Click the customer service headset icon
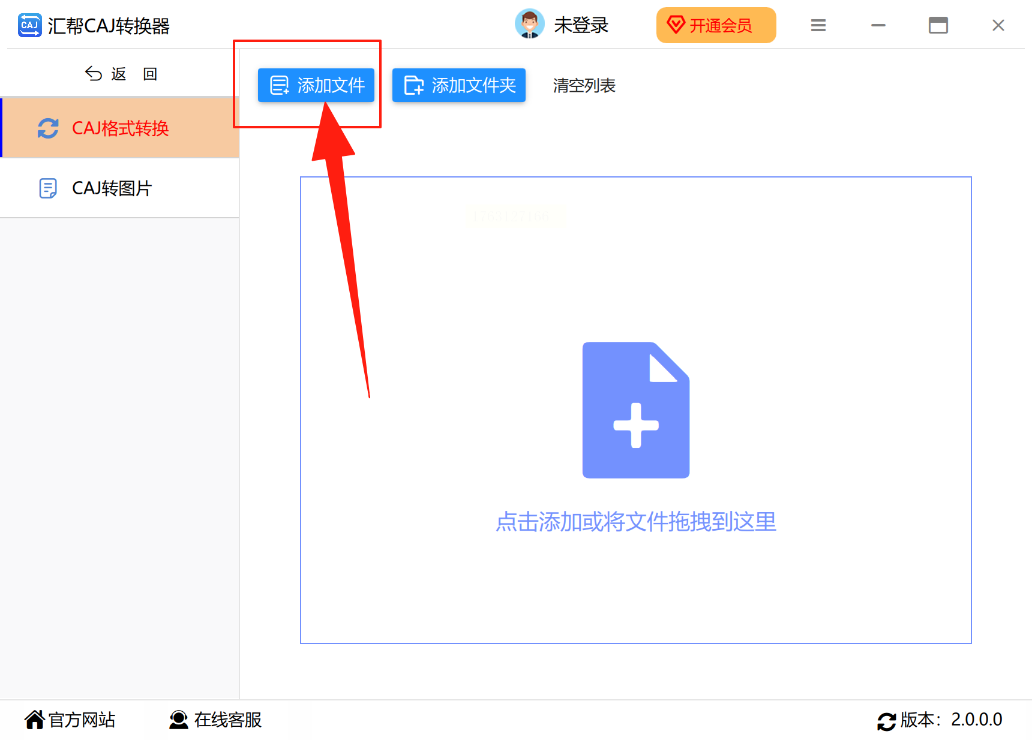 coord(178,720)
